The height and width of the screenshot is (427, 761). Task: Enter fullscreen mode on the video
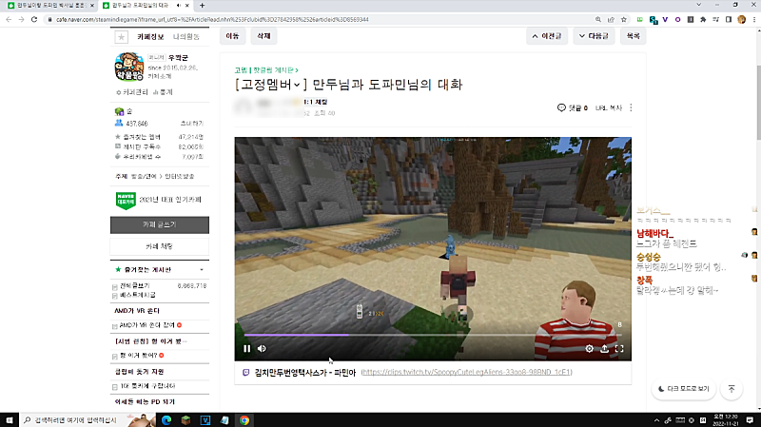click(x=619, y=348)
